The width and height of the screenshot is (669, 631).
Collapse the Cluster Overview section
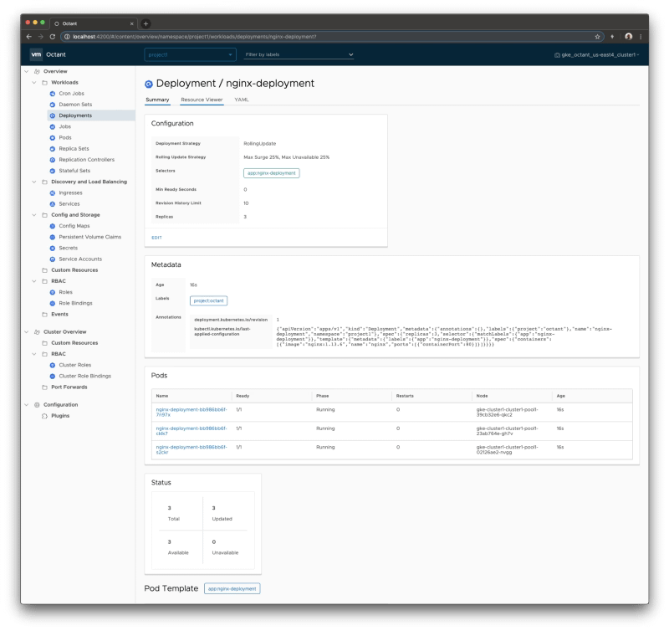coord(28,331)
